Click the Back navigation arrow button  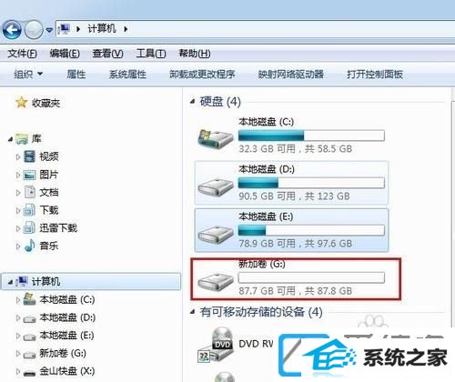pyautogui.click(x=12, y=30)
